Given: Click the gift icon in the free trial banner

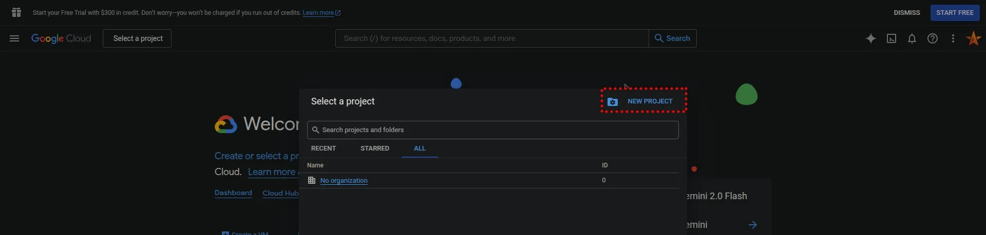Looking at the screenshot, I should 16,12.
